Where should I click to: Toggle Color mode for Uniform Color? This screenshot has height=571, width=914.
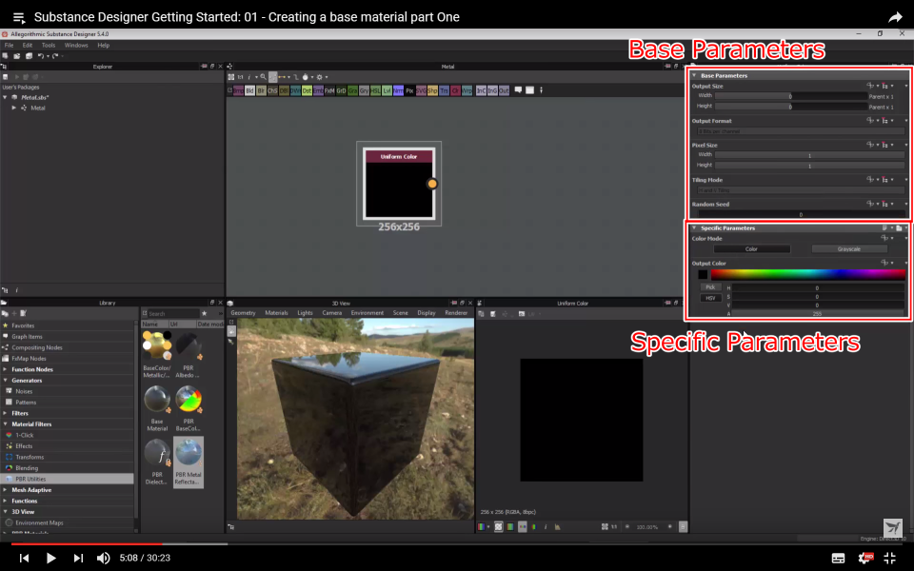click(x=751, y=248)
